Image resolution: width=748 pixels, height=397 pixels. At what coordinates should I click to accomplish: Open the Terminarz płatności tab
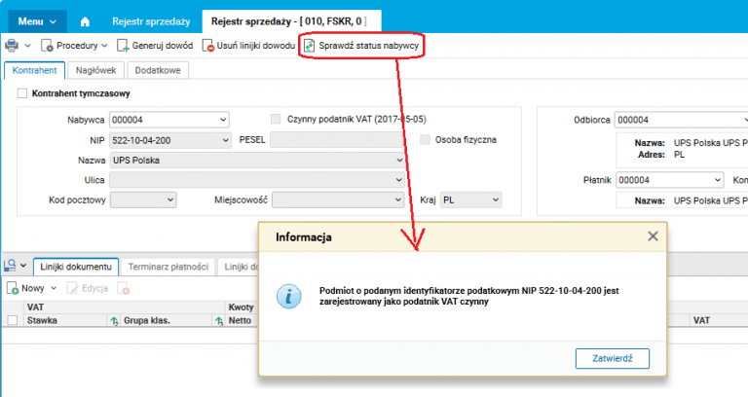pyautogui.click(x=168, y=267)
